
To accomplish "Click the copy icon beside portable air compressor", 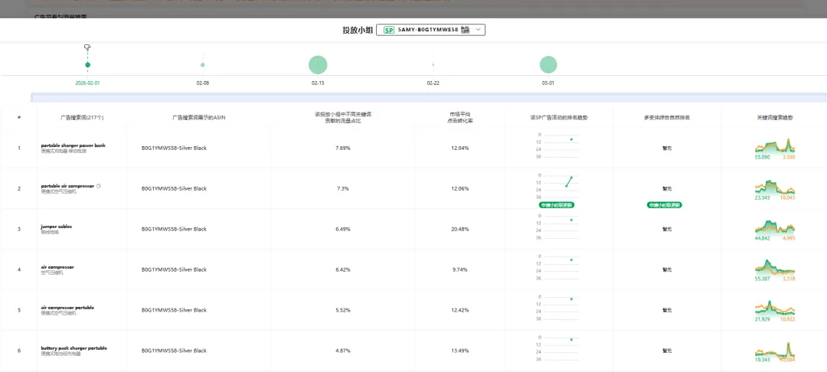I will click(x=99, y=186).
